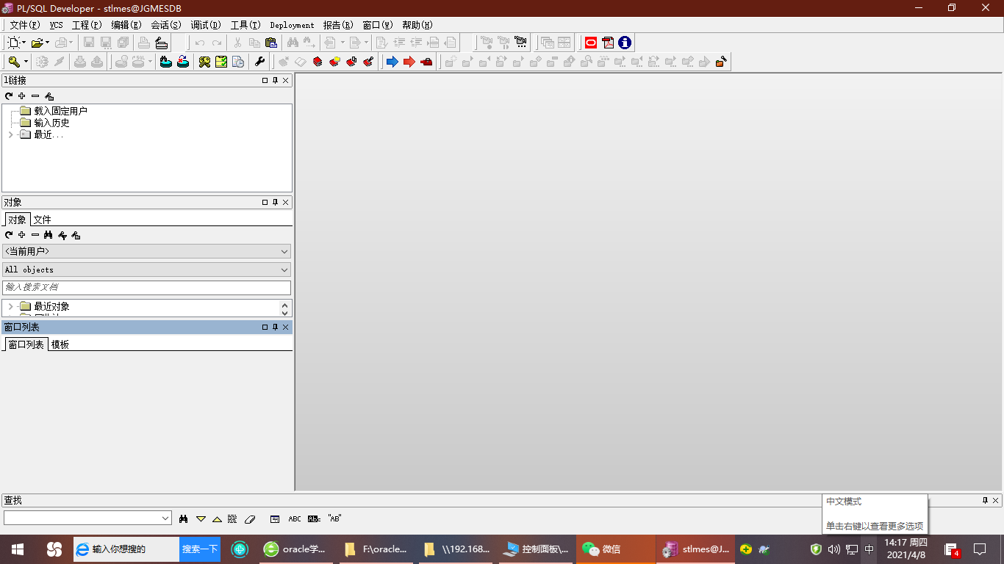Click the red stacked books toolbar icon

318,62
